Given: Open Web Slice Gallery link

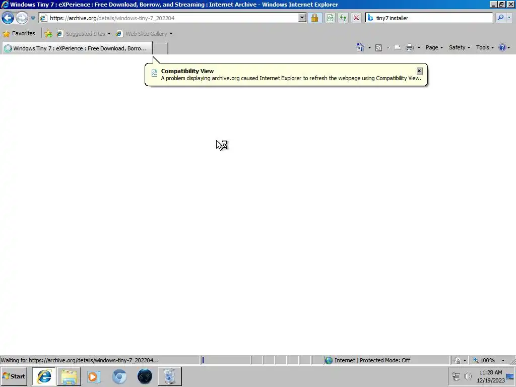Looking at the screenshot, I should coord(142,34).
